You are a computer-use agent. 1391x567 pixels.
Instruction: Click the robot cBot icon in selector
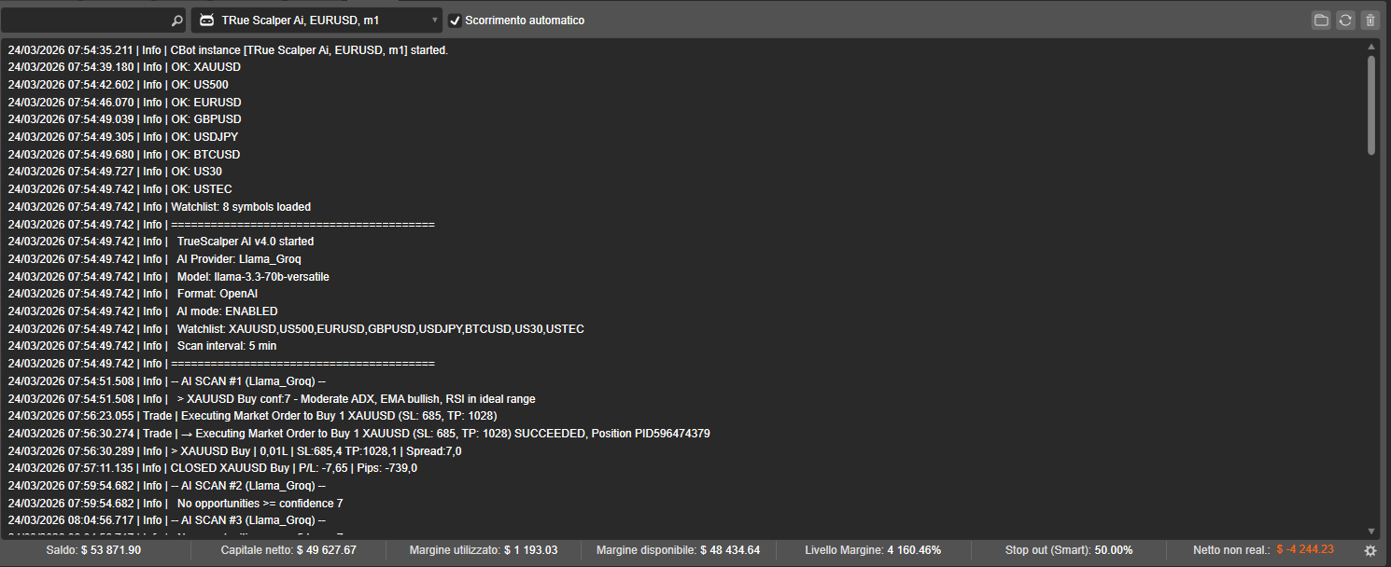coord(206,21)
